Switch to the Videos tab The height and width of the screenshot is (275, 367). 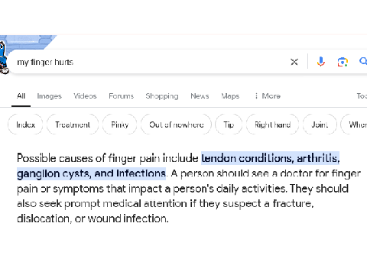pyautogui.click(x=85, y=96)
